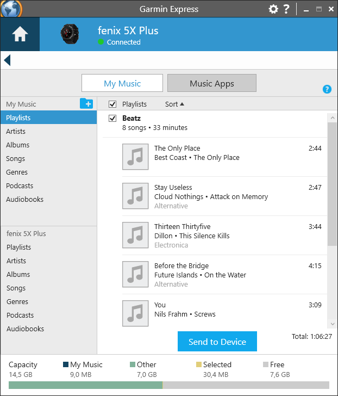The height and width of the screenshot is (396, 338).
Task: Click the Connected status text
Action: tap(123, 42)
